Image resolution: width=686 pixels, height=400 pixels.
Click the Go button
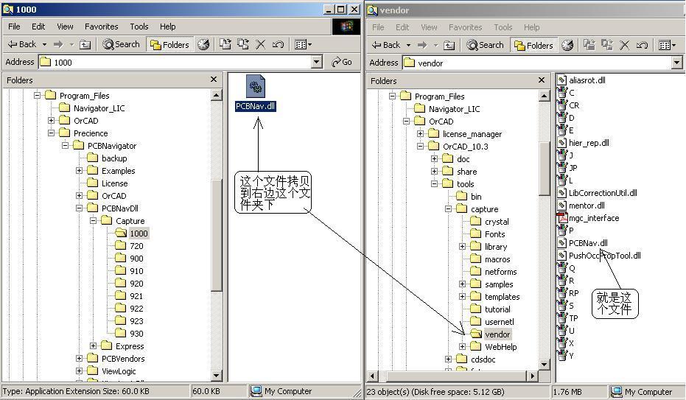pyautogui.click(x=342, y=62)
